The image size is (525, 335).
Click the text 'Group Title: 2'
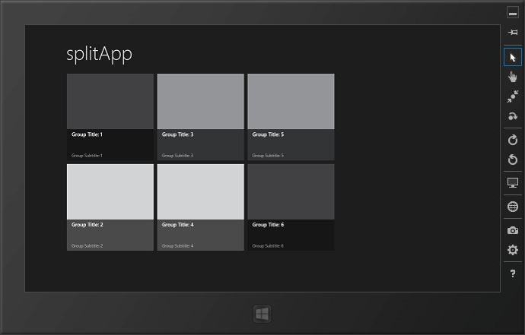click(87, 225)
